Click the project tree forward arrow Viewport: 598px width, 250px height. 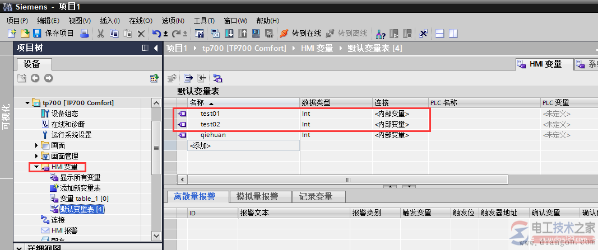[x=48, y=78]
